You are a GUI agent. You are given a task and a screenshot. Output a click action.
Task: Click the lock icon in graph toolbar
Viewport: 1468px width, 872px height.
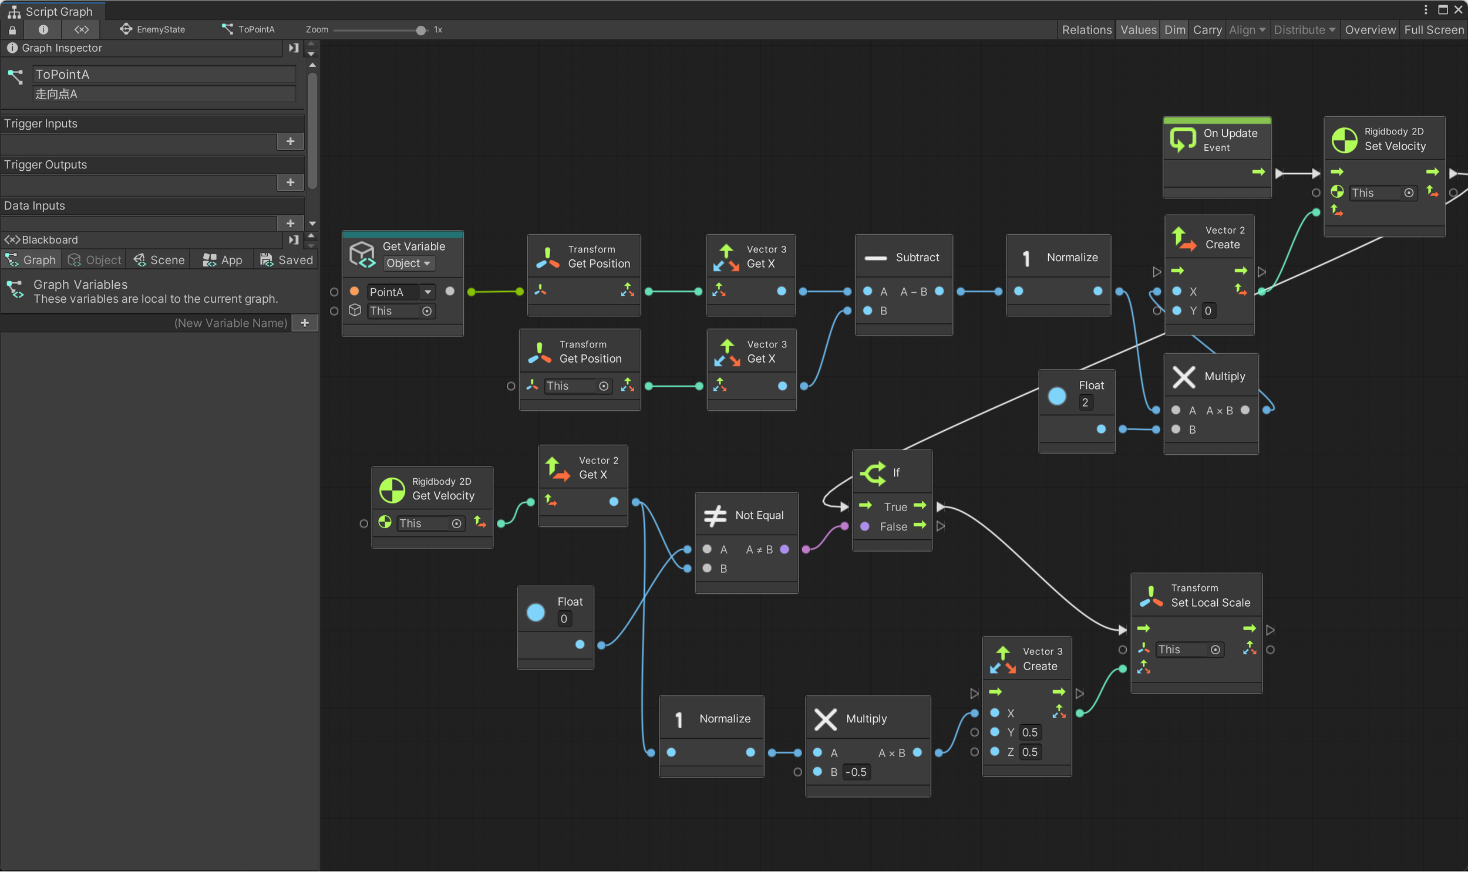coord(12,29)
